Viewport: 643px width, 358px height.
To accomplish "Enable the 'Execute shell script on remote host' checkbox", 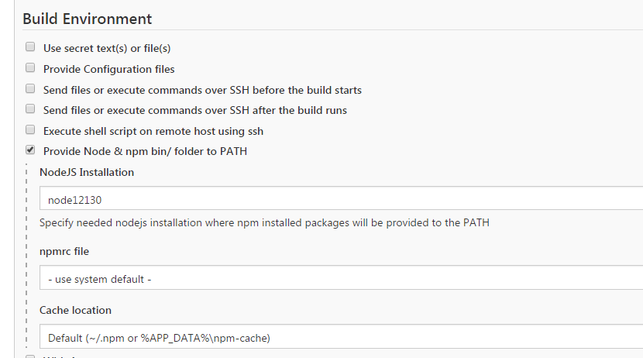I will [x=30, y=130].
